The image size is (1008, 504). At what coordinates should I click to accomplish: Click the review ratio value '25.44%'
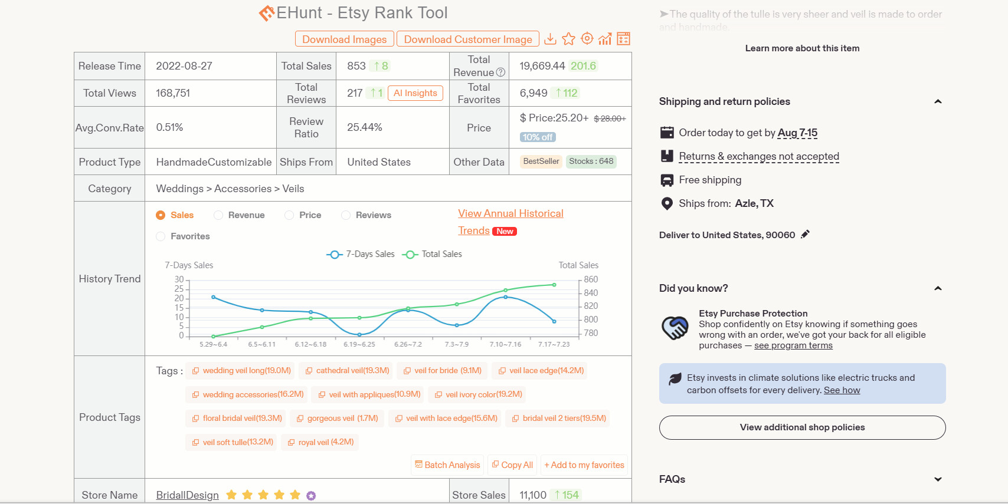365,127
